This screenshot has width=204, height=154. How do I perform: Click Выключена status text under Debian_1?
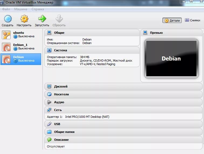(26, 49)
